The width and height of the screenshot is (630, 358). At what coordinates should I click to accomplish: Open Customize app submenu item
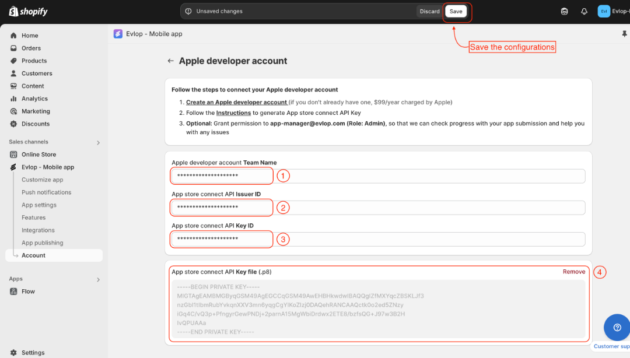[42, 180]
